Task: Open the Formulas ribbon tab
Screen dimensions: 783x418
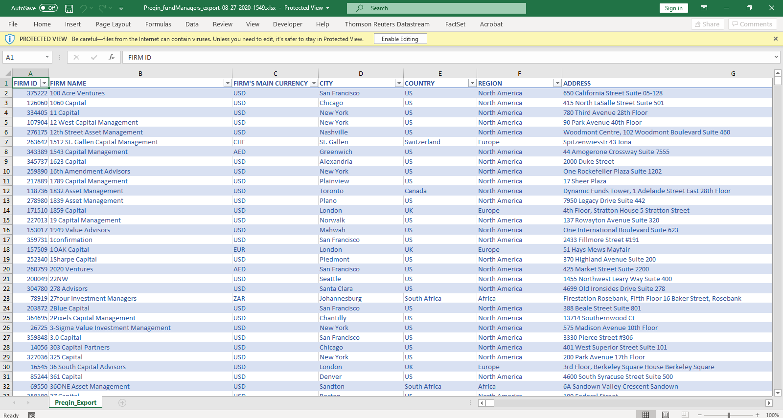Action: (158, 24)
